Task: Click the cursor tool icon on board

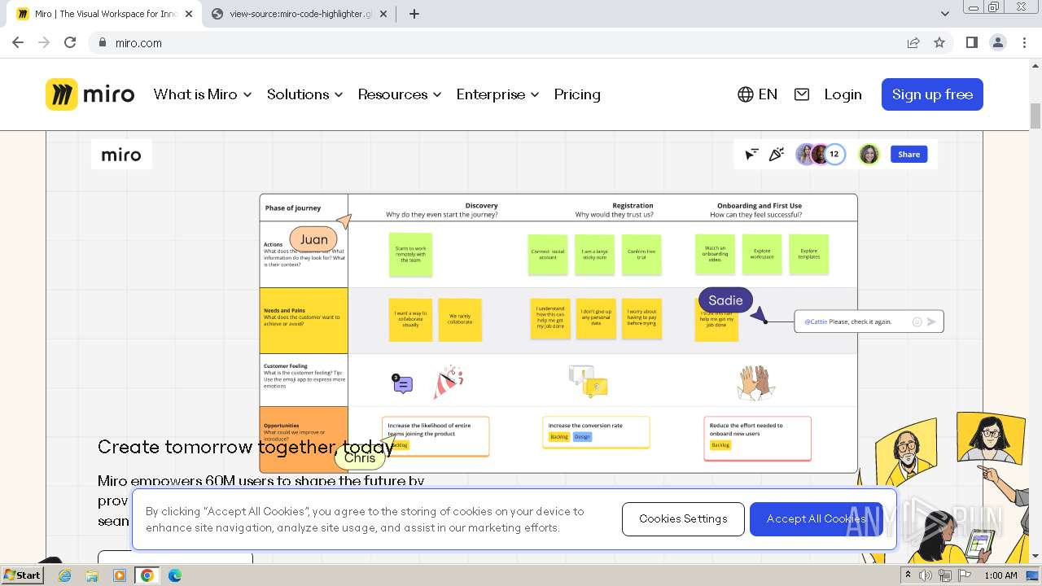Action: (x=751, y=154)
